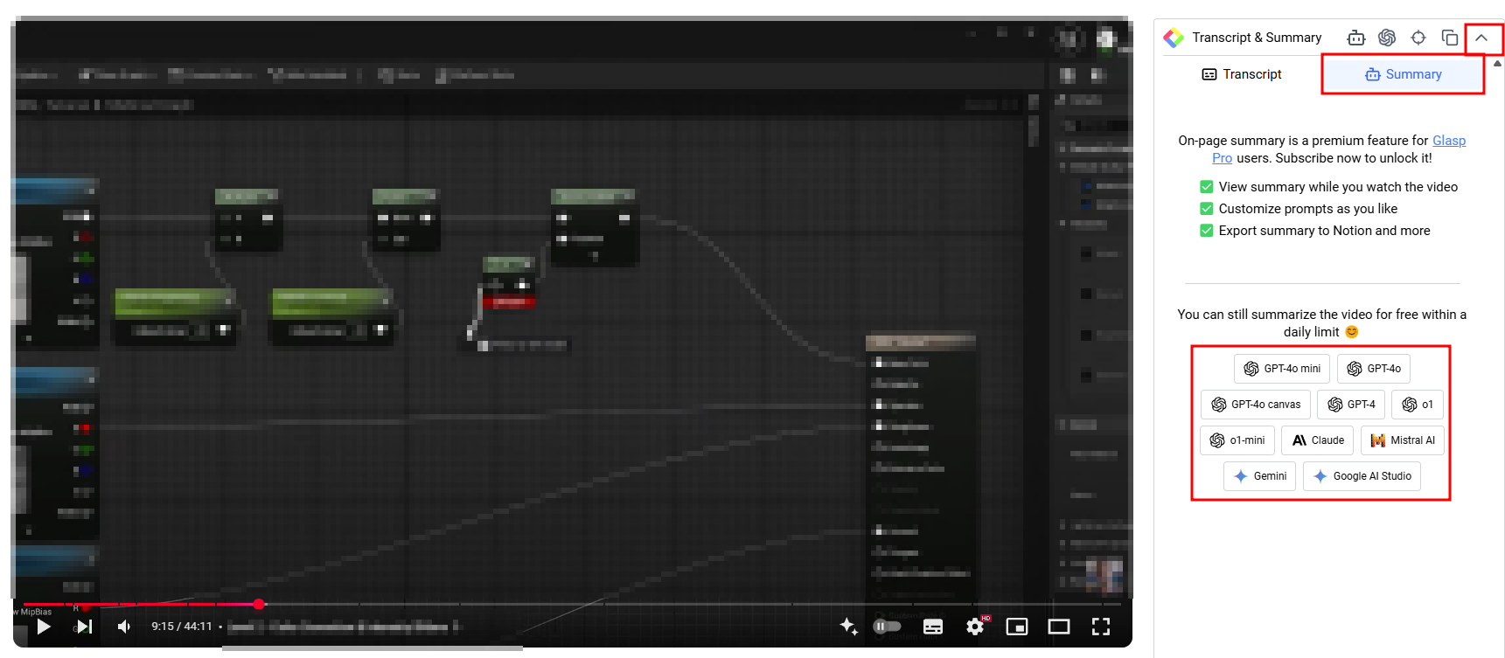
Task: Choose the GPT-4o button
Action: (1374, 369)
